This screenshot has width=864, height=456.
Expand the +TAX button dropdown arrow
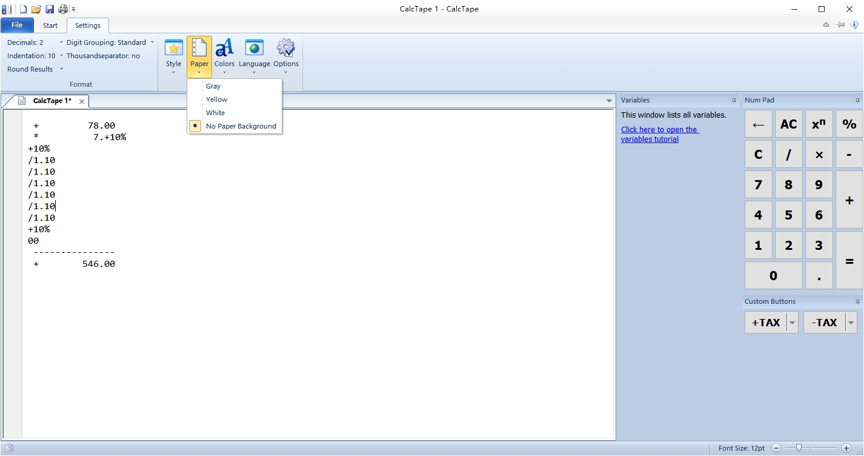(792, 323)
